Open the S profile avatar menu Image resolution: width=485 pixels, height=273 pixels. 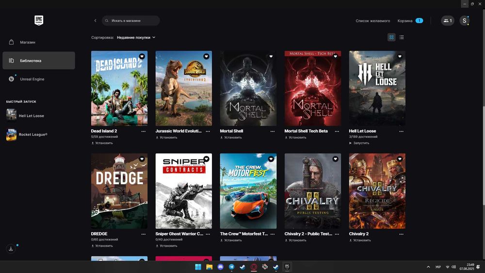point(464,21)
